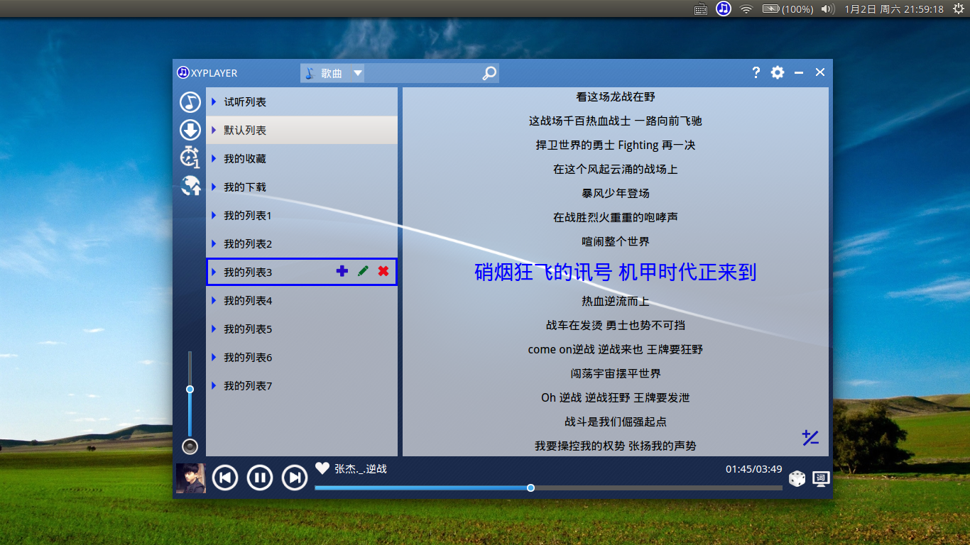The height and width of the screenshot is (545, 970).
Task: Pause the current song
Action: (260, 478)
